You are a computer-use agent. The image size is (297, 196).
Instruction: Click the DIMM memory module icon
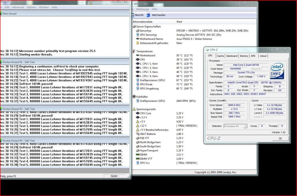[x=138, y=155]
